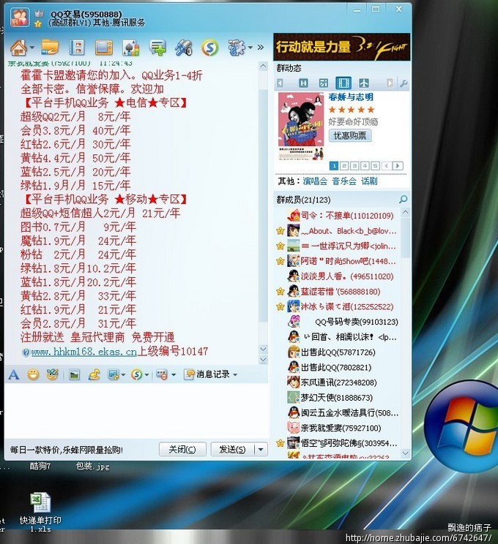Image resolution: width=498 pixels, height=544 pixels.
Task: Go to page 3 of promotions
Action: [x=355, y=166]
